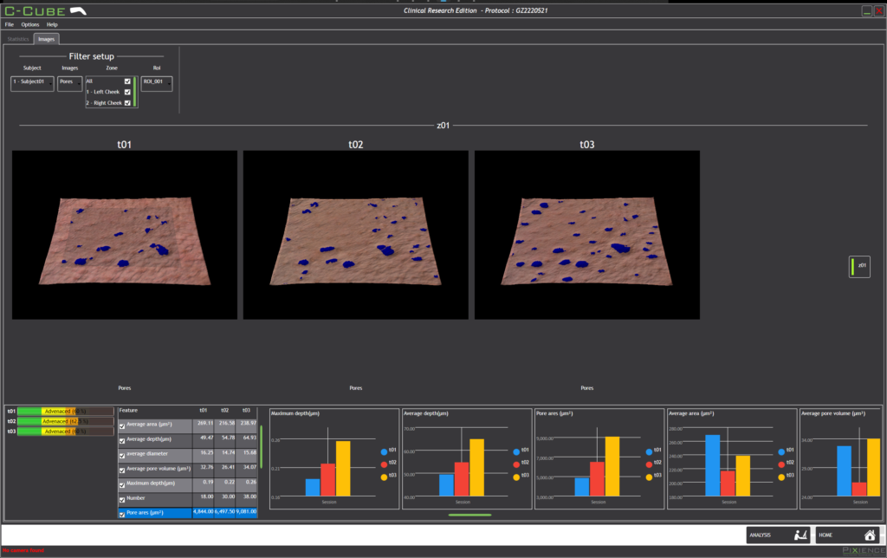Select the t02 pore 3D image

click(355, 234)
